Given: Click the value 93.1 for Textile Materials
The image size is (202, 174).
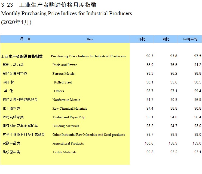Looking at the screenshot, I should [198, 152].
